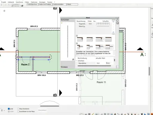Choose the fourth wall connection variant in bottom row

click(x=109, y=47)
